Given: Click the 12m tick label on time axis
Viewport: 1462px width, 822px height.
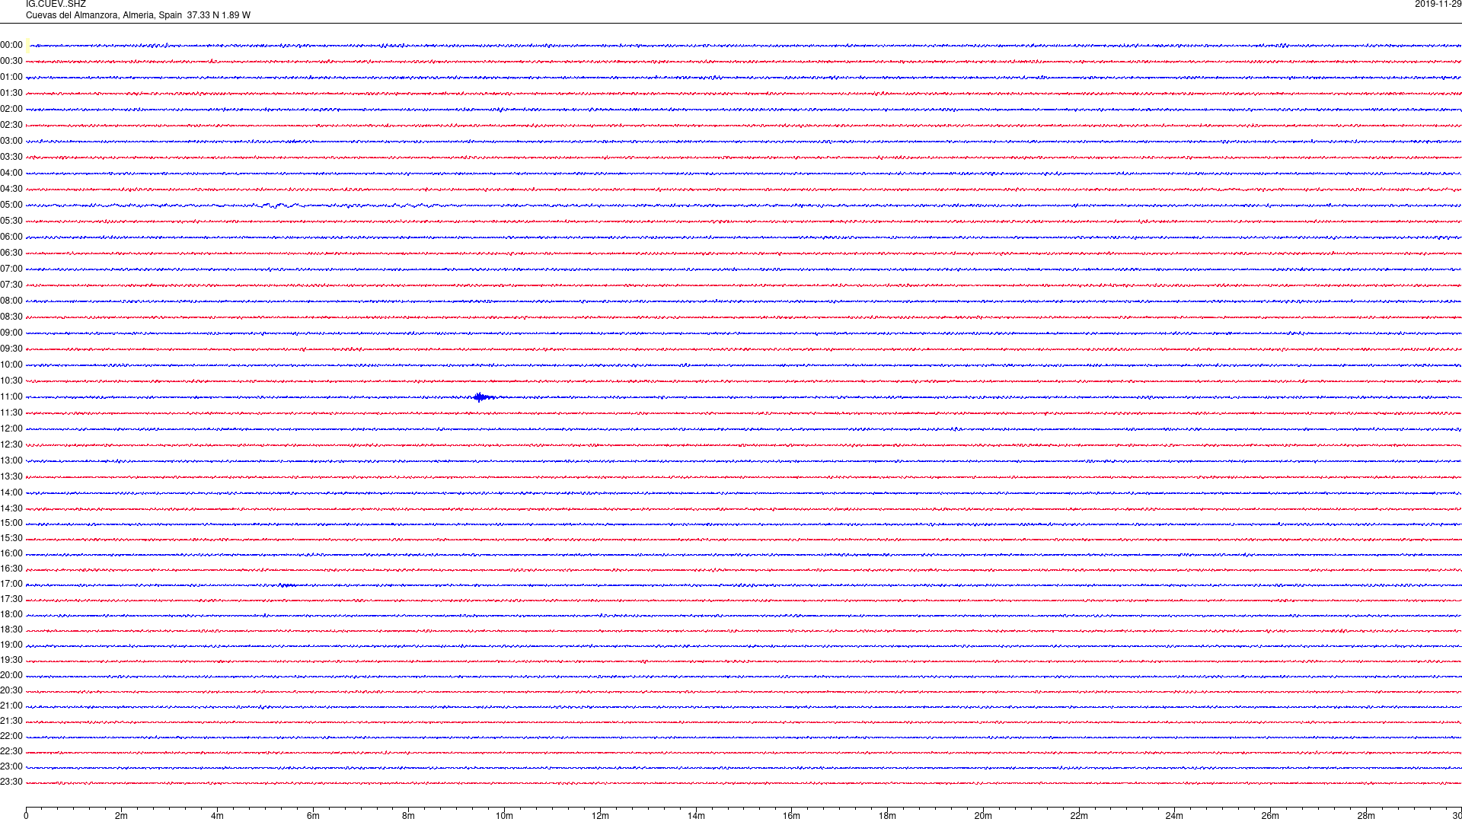Looking at the screenshot, I should [x=600, y=816].
